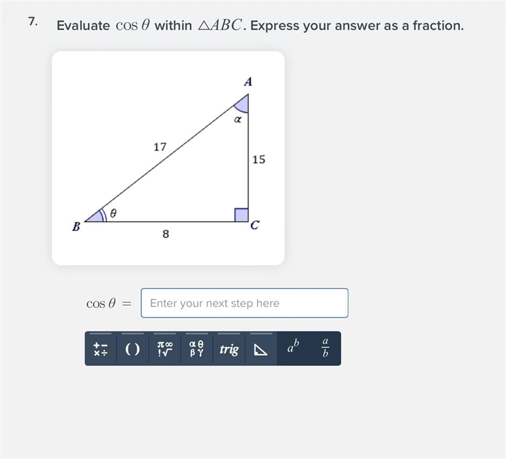Image resolution: width=506 pixels, height=459 pixels.
Task: Click the triangle ABC diagram
Action: coord(168,158)
